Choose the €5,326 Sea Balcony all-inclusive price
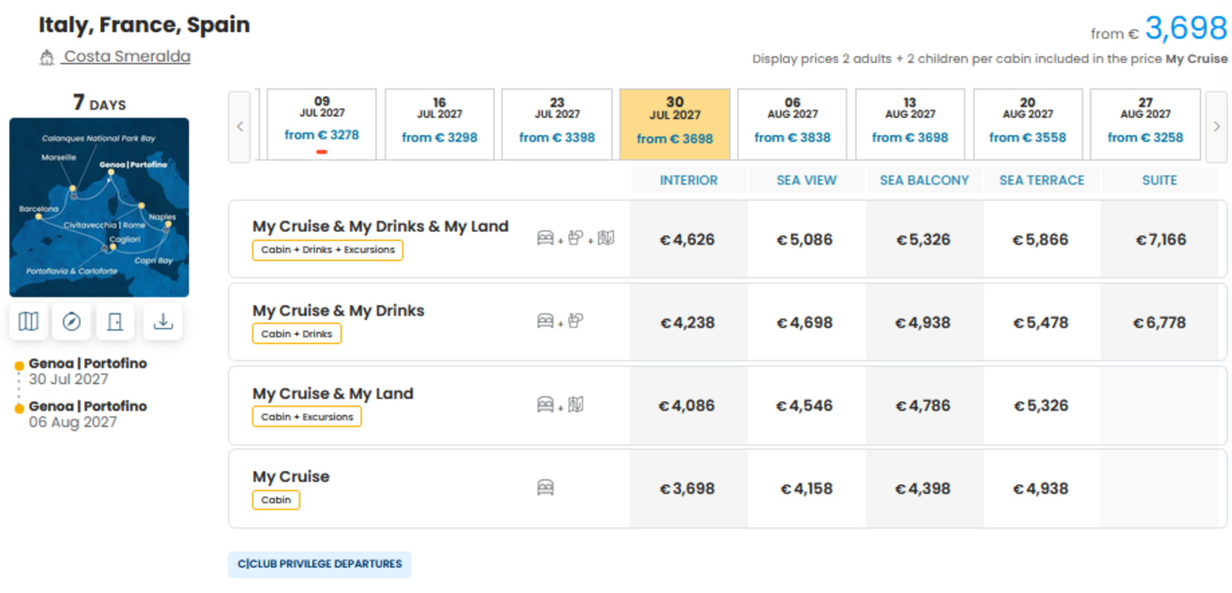 (924, 239)
